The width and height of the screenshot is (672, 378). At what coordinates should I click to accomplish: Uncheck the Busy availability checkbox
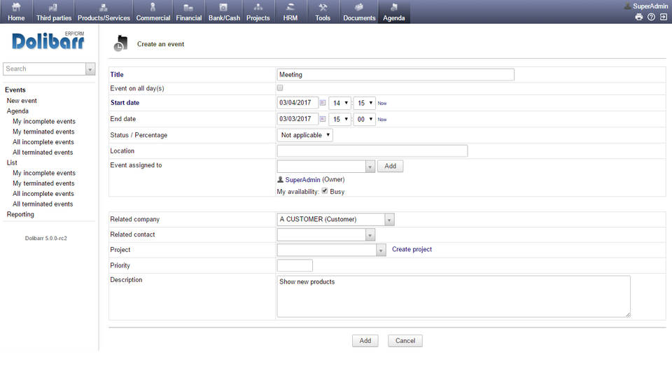(x=325, y=191)
